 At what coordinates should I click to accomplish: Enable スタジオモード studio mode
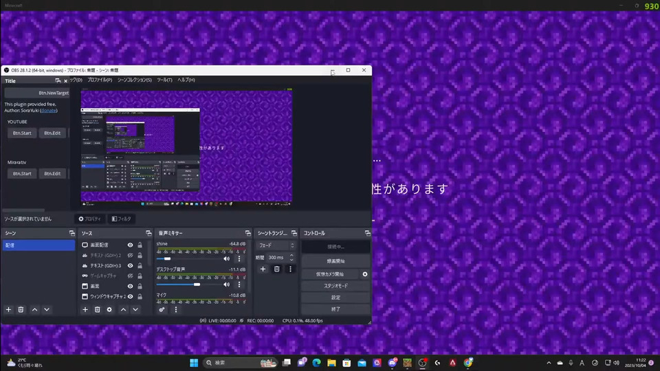click(x=335, y=286)
